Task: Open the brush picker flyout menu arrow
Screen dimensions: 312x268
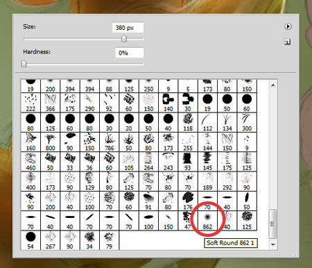Action: 288,26
